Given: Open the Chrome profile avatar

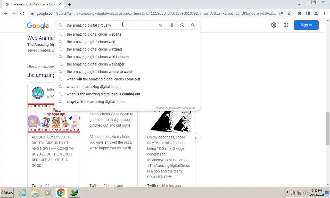Looking at the screenshot, I should coord(316,13).
